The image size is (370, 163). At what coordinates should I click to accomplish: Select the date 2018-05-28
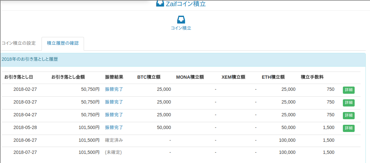[25, 128]
